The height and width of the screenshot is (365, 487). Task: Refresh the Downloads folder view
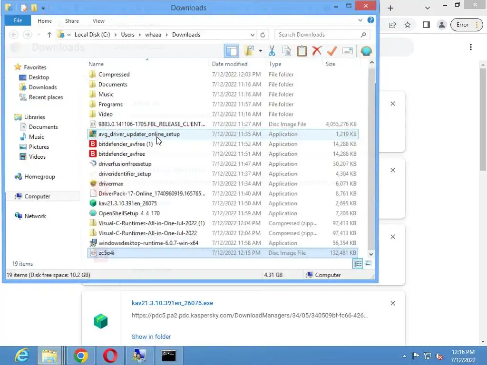(x=263, y=35)
